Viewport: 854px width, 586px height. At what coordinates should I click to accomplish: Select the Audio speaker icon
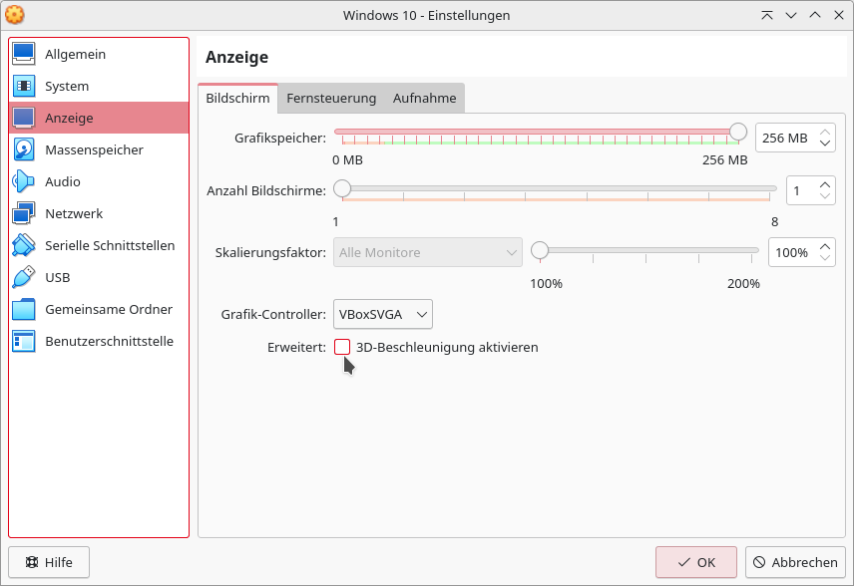click(x=23, y=181)
